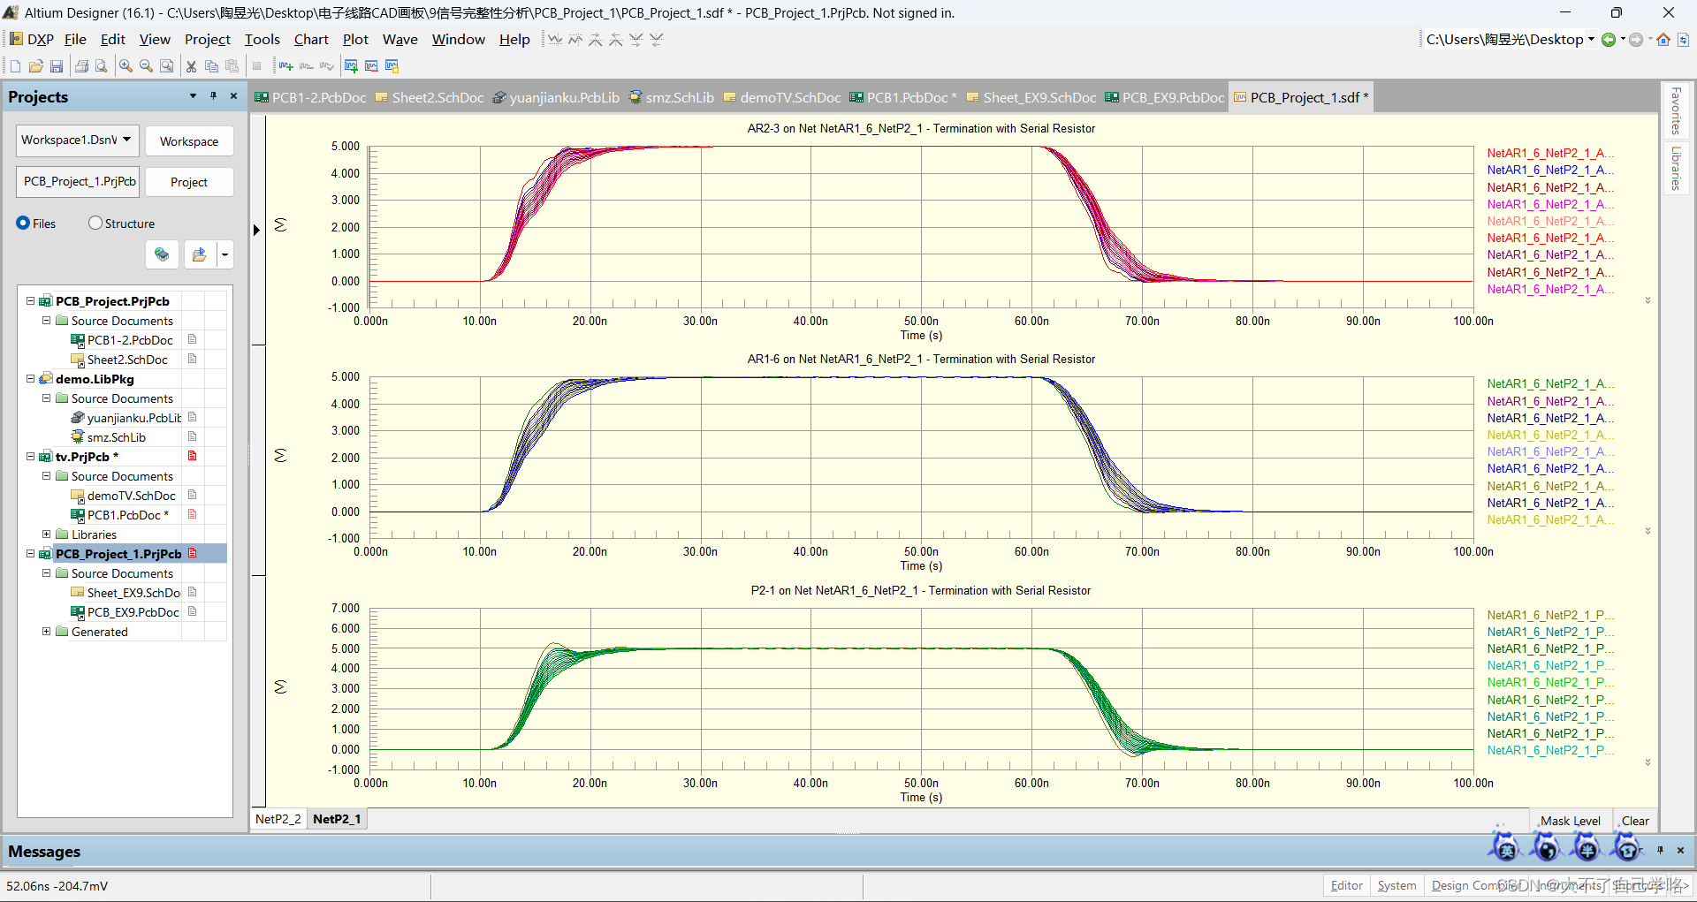Click the first red waveform legend in top chart
1697x902 pixels.
point(1550,153)
